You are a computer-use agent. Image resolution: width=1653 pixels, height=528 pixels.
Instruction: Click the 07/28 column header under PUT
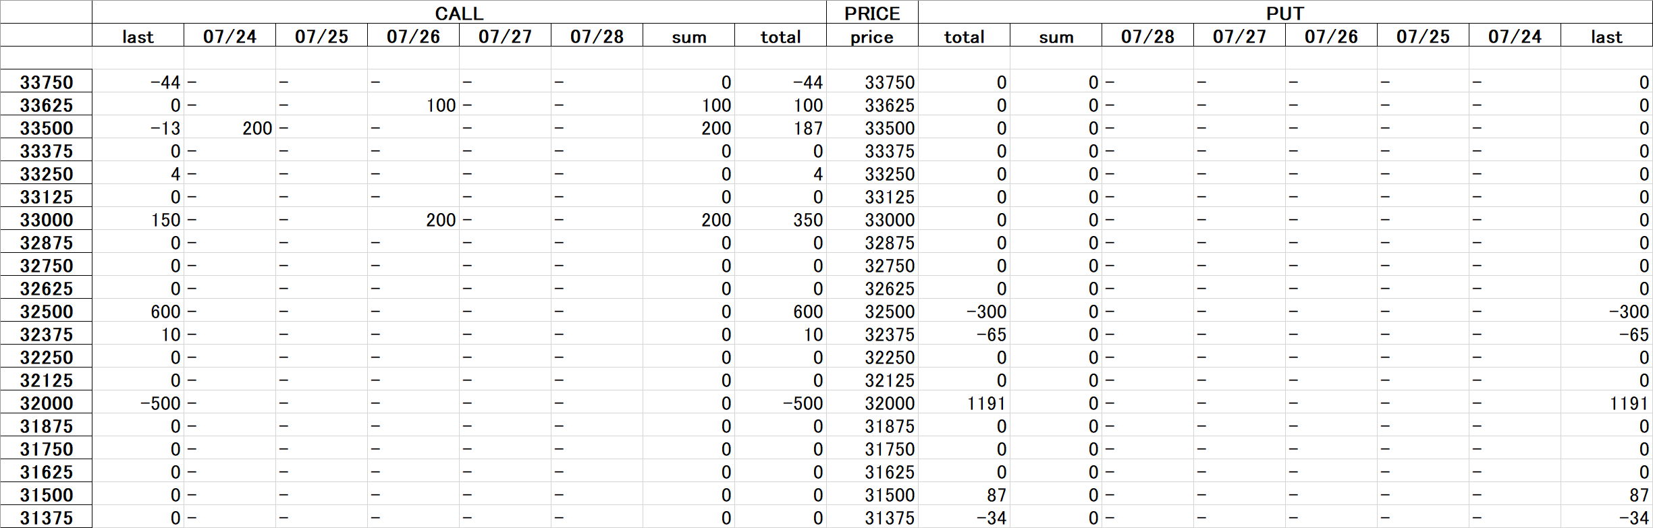[1147, 36]
